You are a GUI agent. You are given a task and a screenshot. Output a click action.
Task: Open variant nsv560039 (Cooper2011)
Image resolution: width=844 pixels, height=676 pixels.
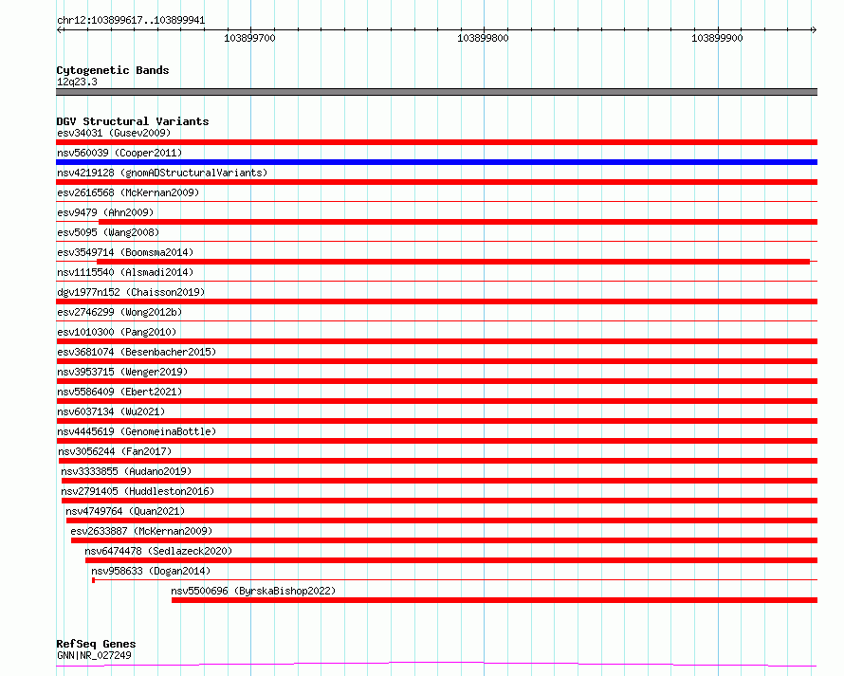click(x=119, y=153)
